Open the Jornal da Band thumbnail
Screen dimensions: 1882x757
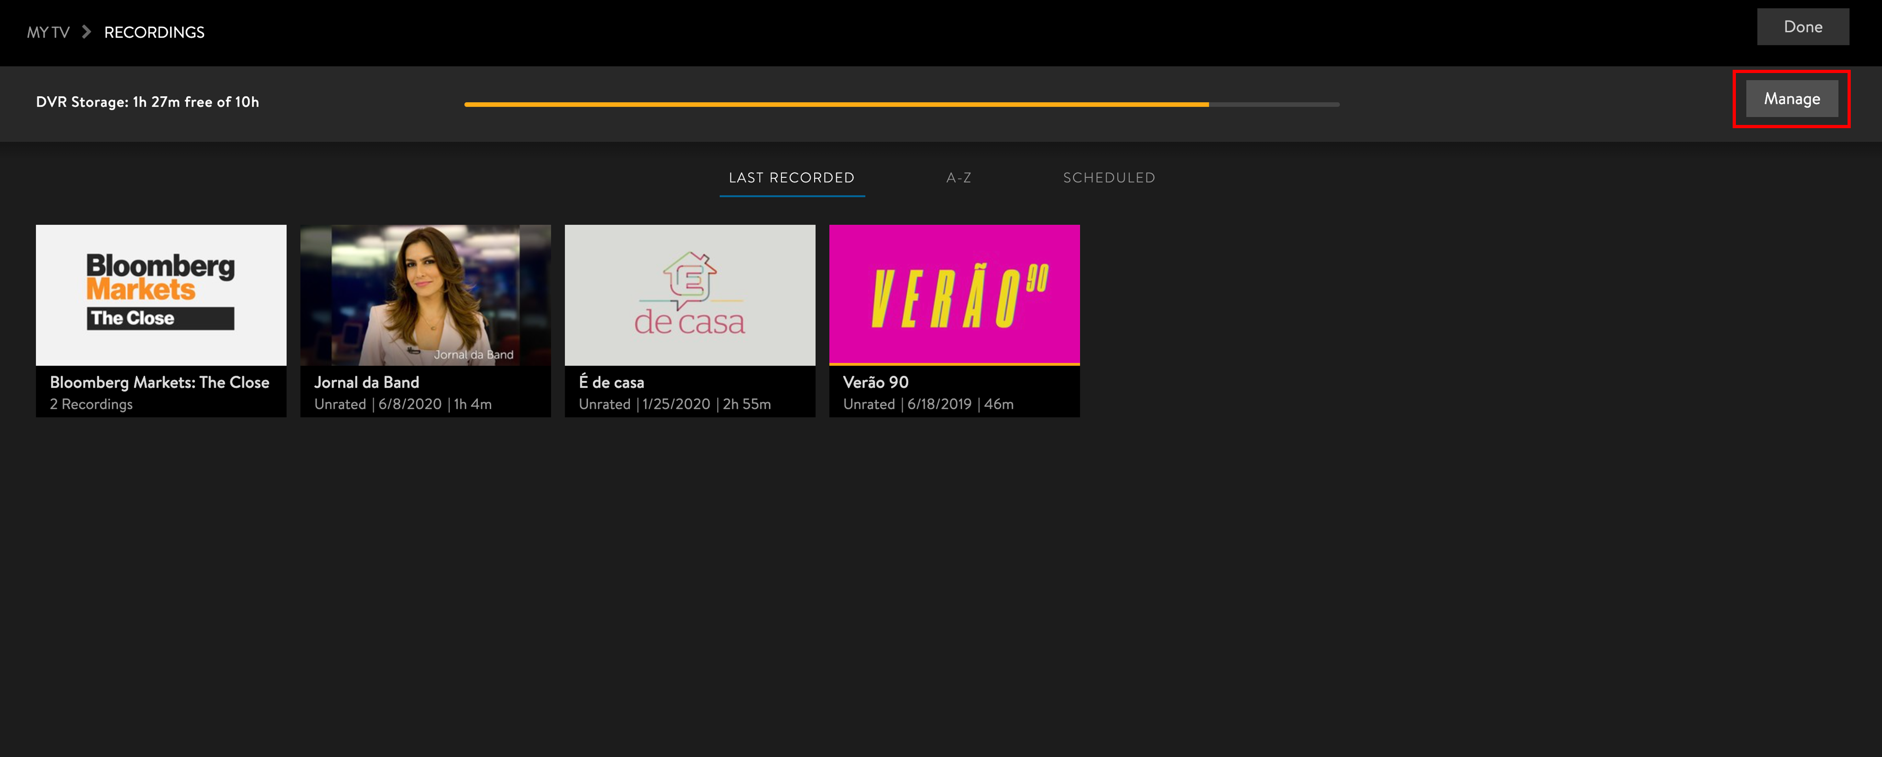click(x=425, y=294)
